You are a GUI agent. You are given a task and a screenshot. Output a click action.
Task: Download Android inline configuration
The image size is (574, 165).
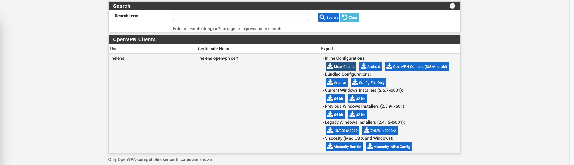[x=370, y=66]
